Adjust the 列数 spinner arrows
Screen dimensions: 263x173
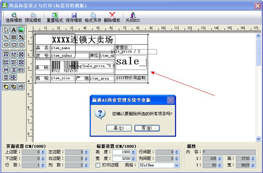86,165
